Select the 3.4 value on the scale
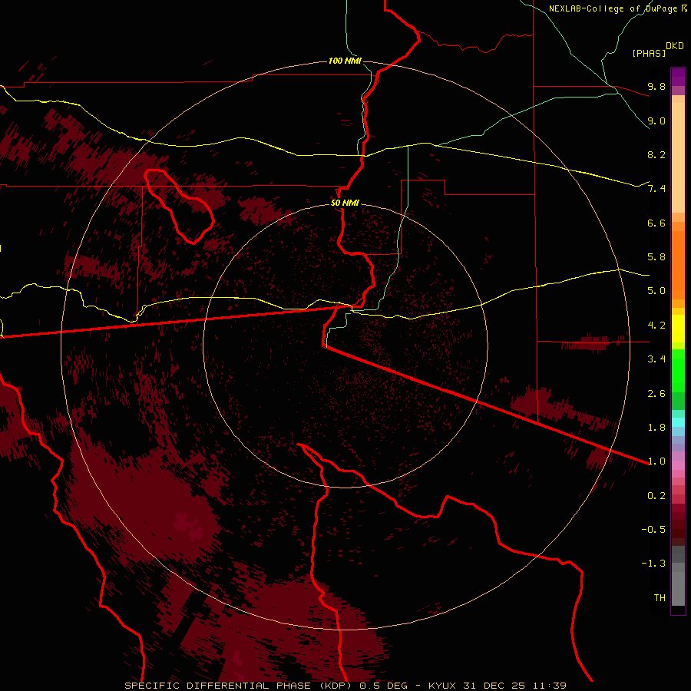This screenshot has width=691, height=691. click(x=656, y=359)
